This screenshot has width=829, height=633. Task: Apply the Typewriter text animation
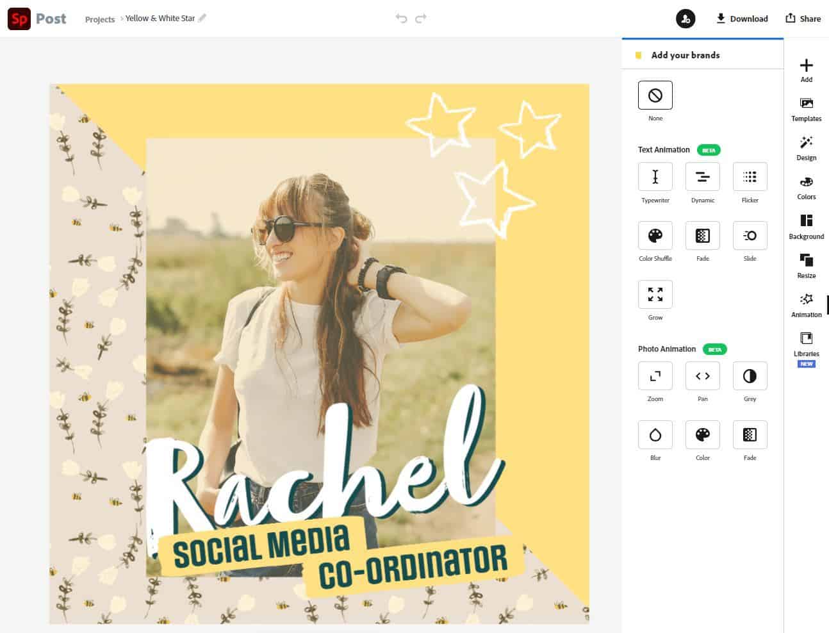click(655, 177)
